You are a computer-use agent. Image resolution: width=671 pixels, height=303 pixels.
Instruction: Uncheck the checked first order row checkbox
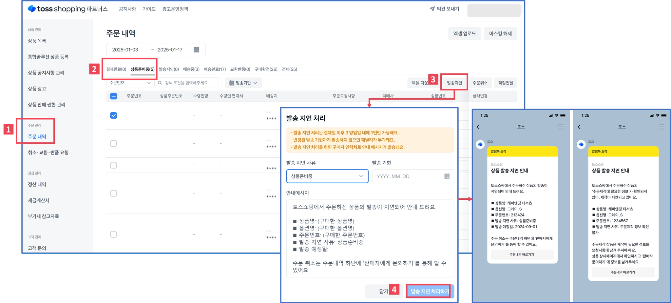(x=113, y=115)
